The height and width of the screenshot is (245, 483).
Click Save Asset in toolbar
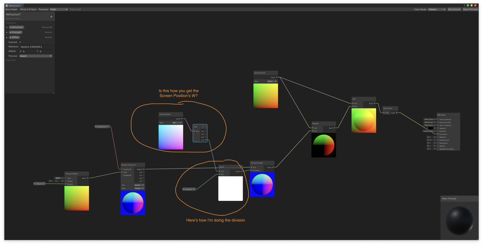[x=11, y=9]
